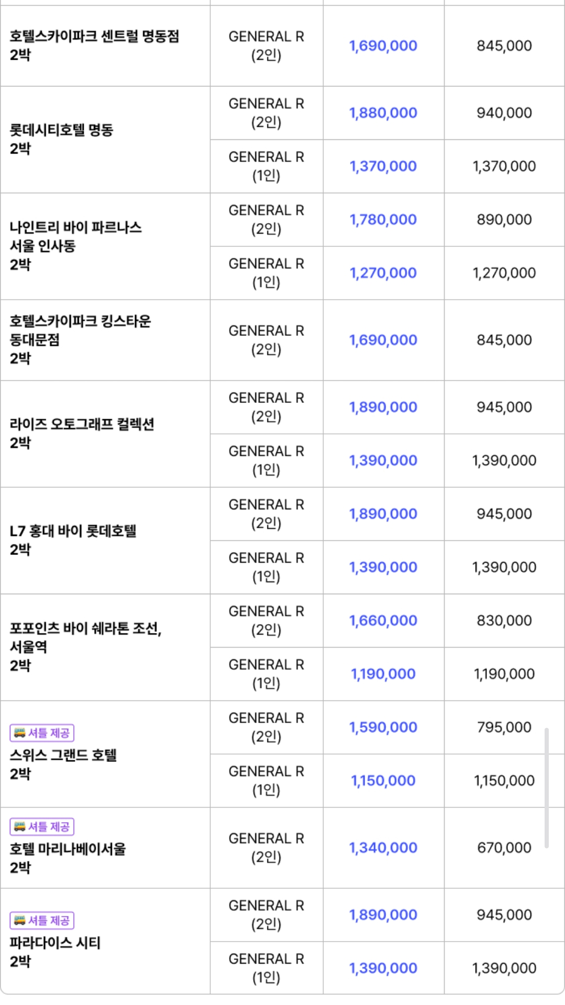This screenshot has width=565, height=1005.
Task: Open the 1,690,000 price for 호텔스카이파크 킹스타운 동대문점
Action: pos(383,341)
